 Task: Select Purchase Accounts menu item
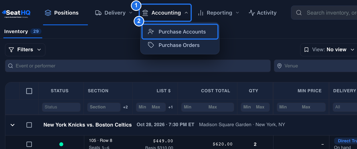(180, 32)
